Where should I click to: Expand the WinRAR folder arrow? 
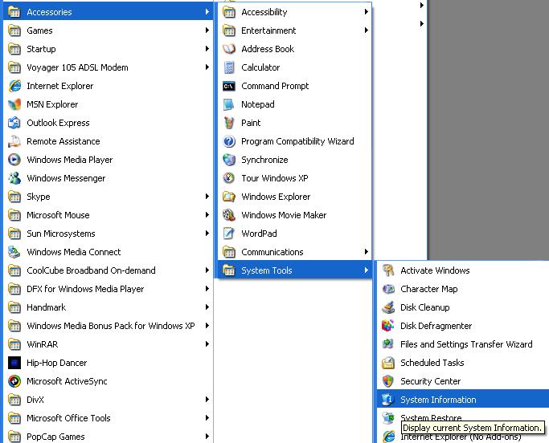click(x=207, y=344)
